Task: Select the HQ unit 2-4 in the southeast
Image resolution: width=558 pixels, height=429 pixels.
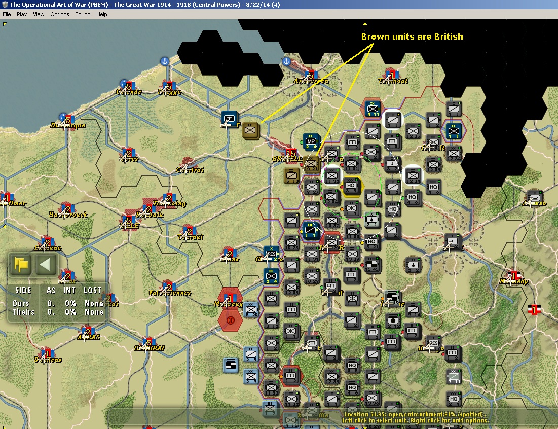Action: tap(454, 399)
